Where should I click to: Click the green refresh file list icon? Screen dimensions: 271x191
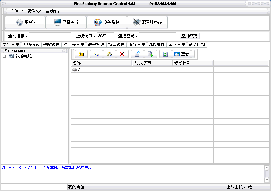[165, 54]
